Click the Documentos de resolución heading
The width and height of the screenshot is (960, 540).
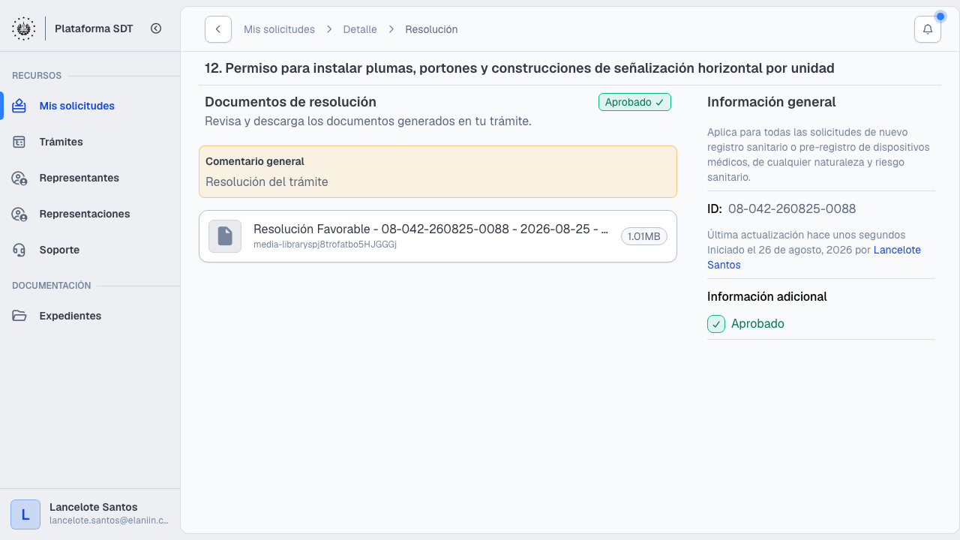[290, 102]
